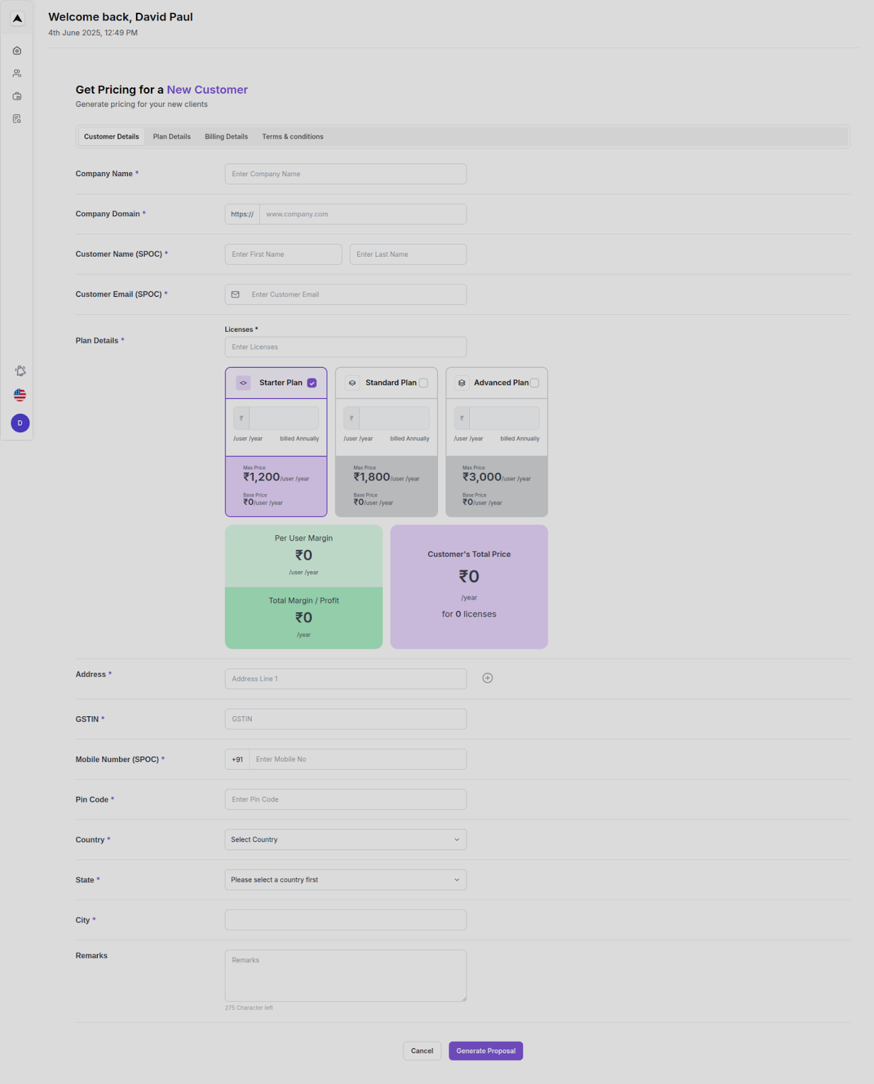
Task: Focus the Enter Licenses input field
Action: [x=346, y=347]
